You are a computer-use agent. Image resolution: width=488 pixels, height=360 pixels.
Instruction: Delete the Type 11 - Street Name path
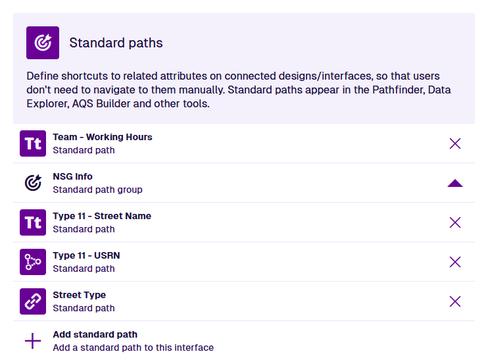pos(454,222)
